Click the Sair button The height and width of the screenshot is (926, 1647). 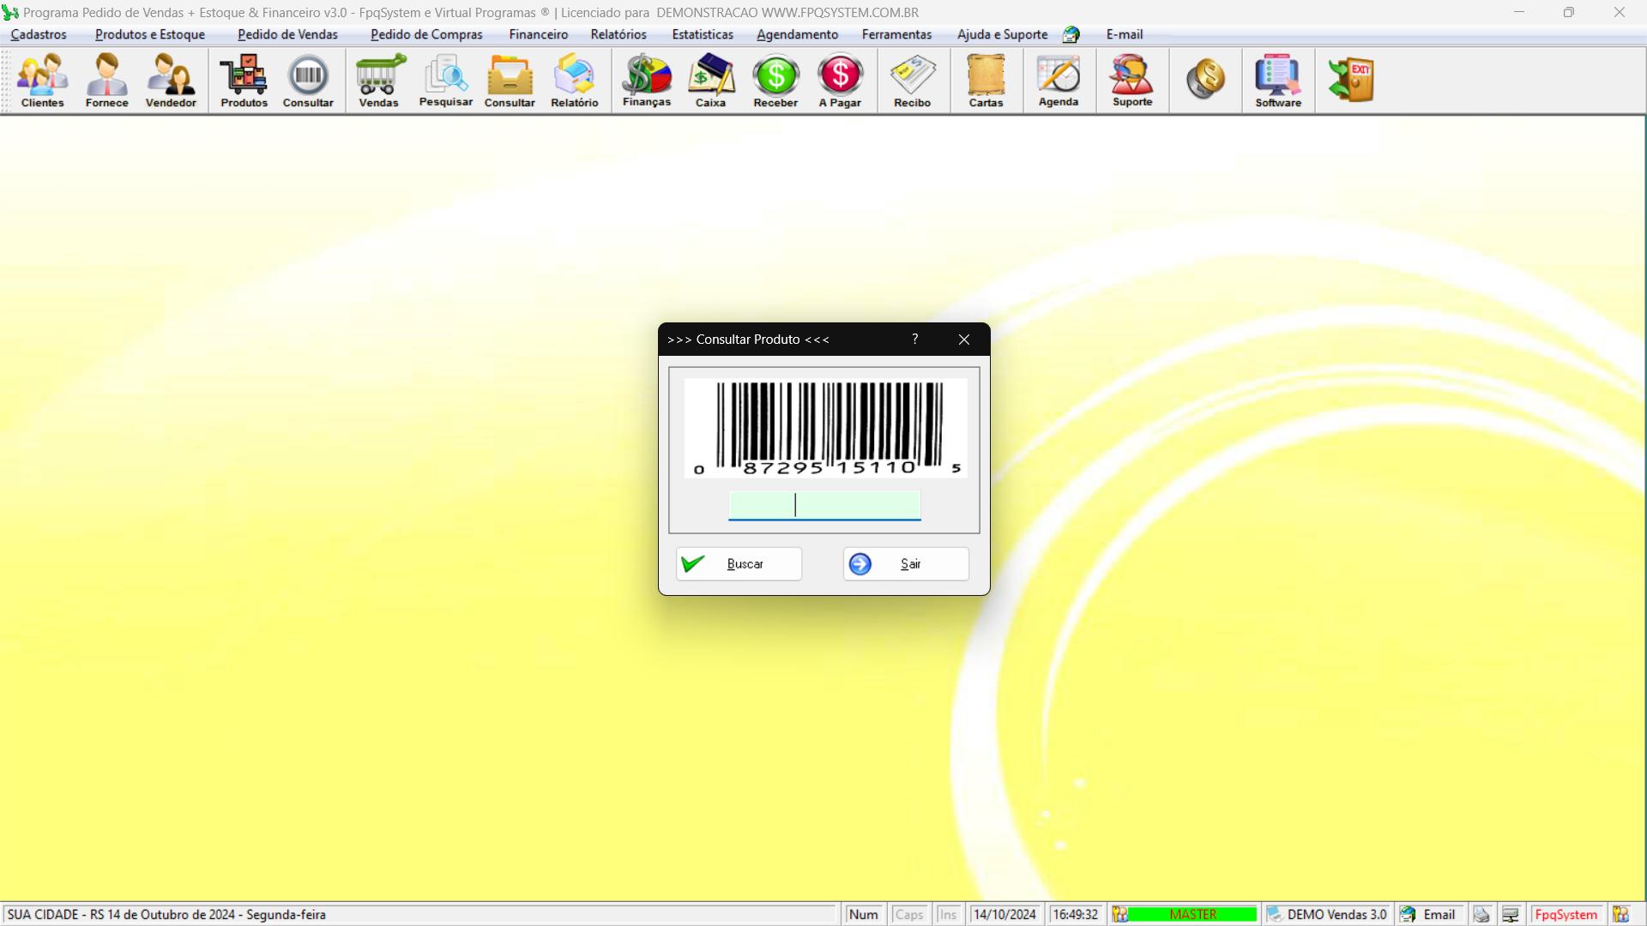(x=906, y=564)
